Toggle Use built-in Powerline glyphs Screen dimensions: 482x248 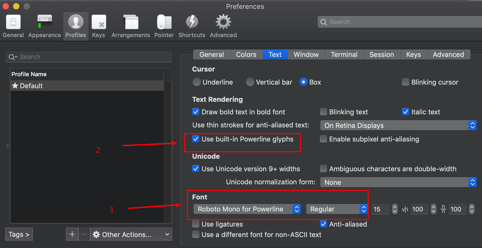tap(196, 139)
